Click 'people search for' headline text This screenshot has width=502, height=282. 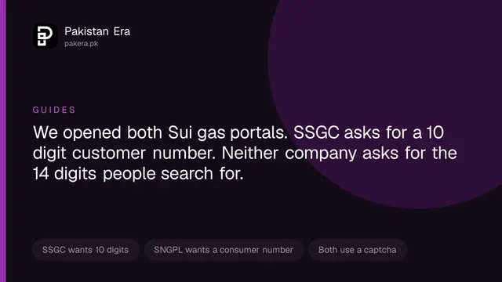click(173, 174)
